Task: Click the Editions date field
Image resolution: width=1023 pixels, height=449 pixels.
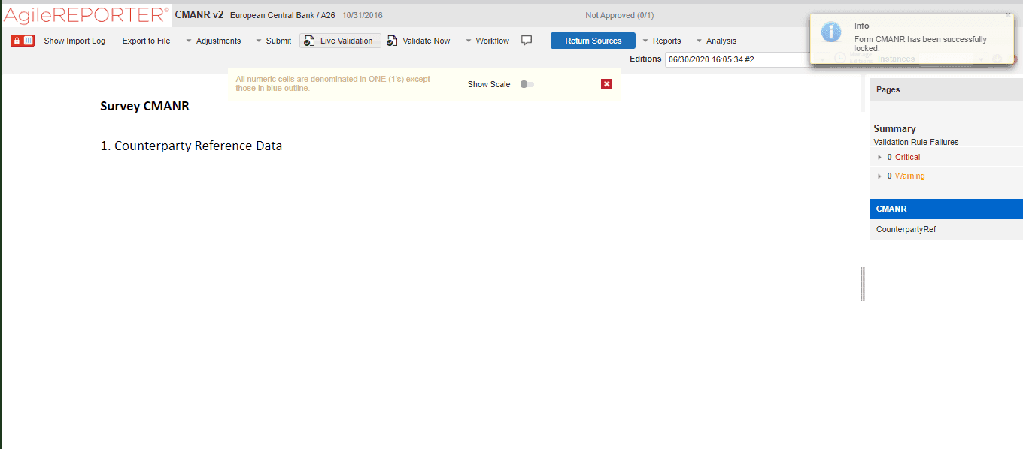Action: 737,59
